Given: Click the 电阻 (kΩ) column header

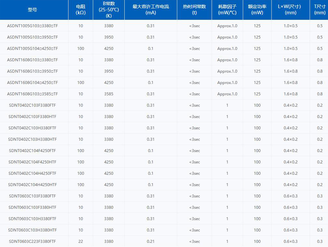Looking at the screenshot, I should (81, 10).
